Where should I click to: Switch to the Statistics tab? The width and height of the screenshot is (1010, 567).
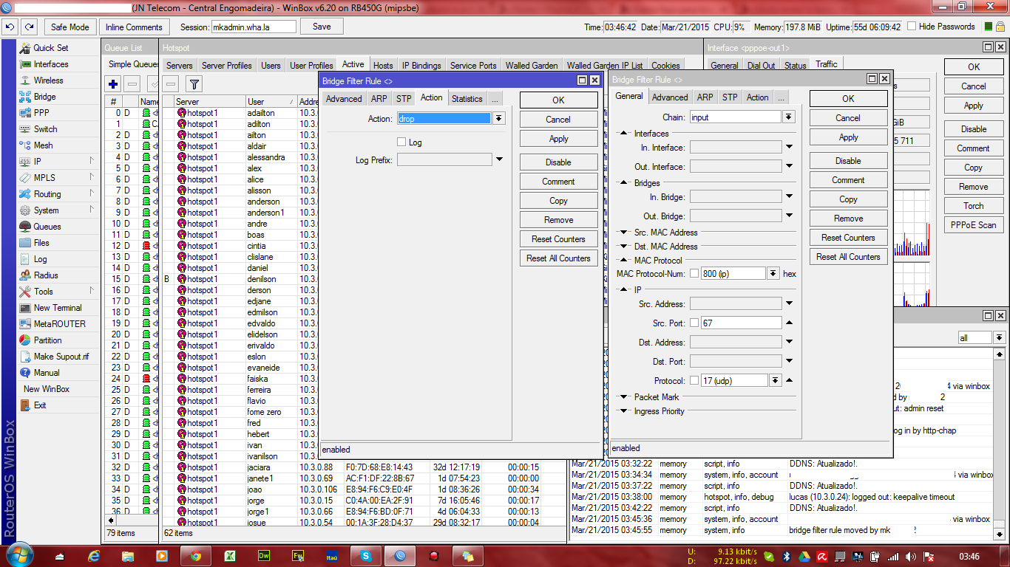pyautogui.click(x=467, y=98)
